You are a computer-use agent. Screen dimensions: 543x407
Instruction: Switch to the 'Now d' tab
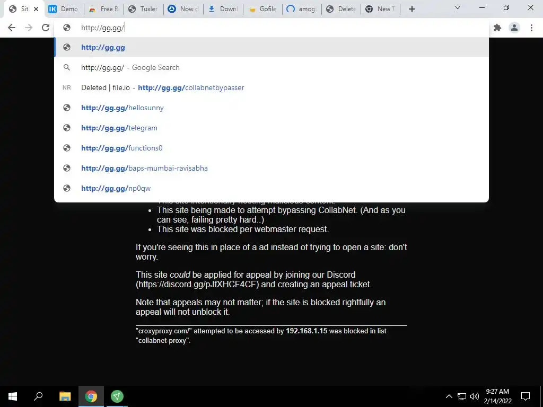(x=183, y=9)
